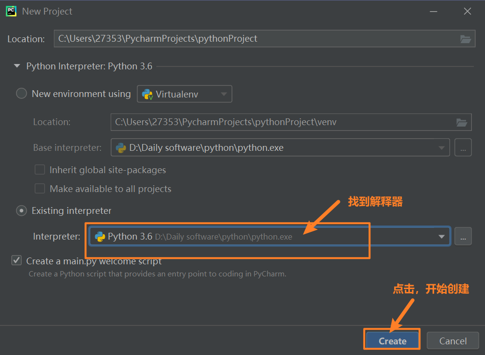Browse for the project location folder
485x355 pixels.
point(465,39)
